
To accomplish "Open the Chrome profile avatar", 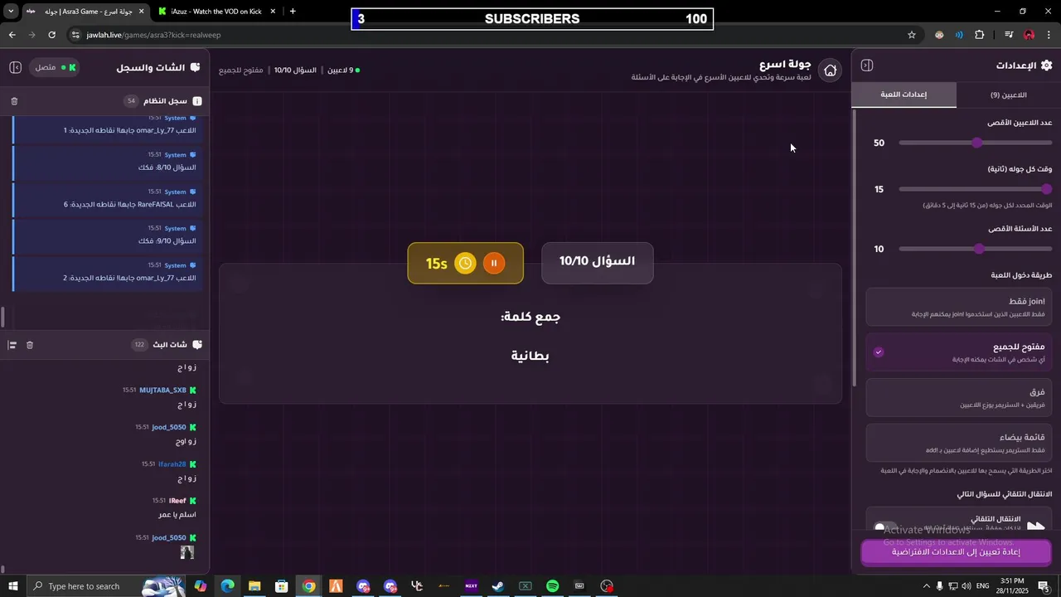I will 1030,35.
